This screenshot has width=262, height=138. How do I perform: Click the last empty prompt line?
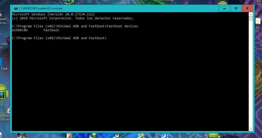pos(59,38)
